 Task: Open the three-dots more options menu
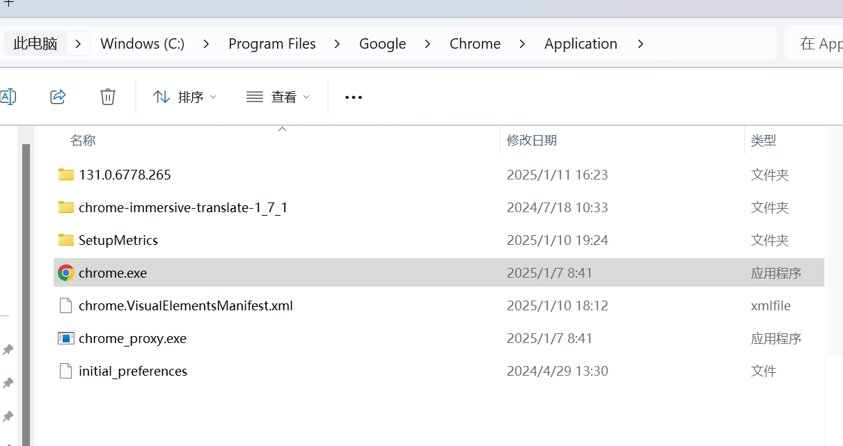354,97
